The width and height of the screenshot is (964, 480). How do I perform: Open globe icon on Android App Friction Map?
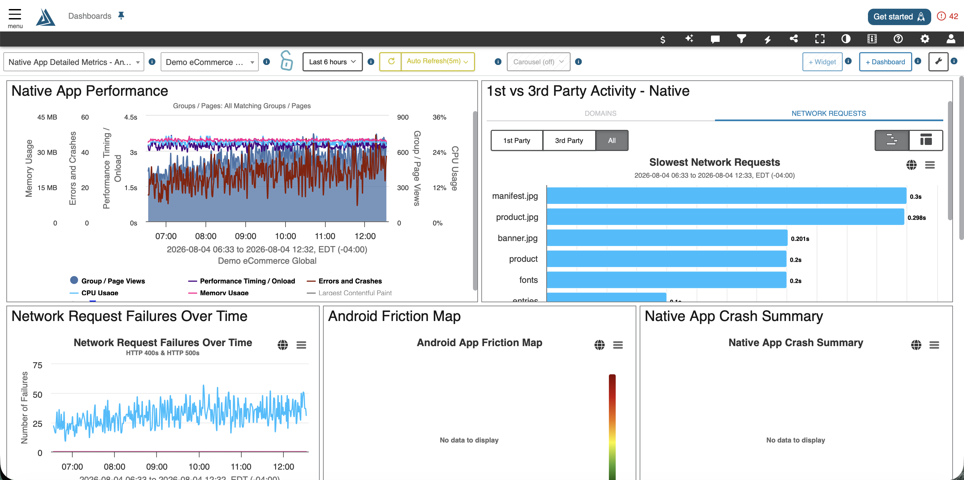pos(599,344)
